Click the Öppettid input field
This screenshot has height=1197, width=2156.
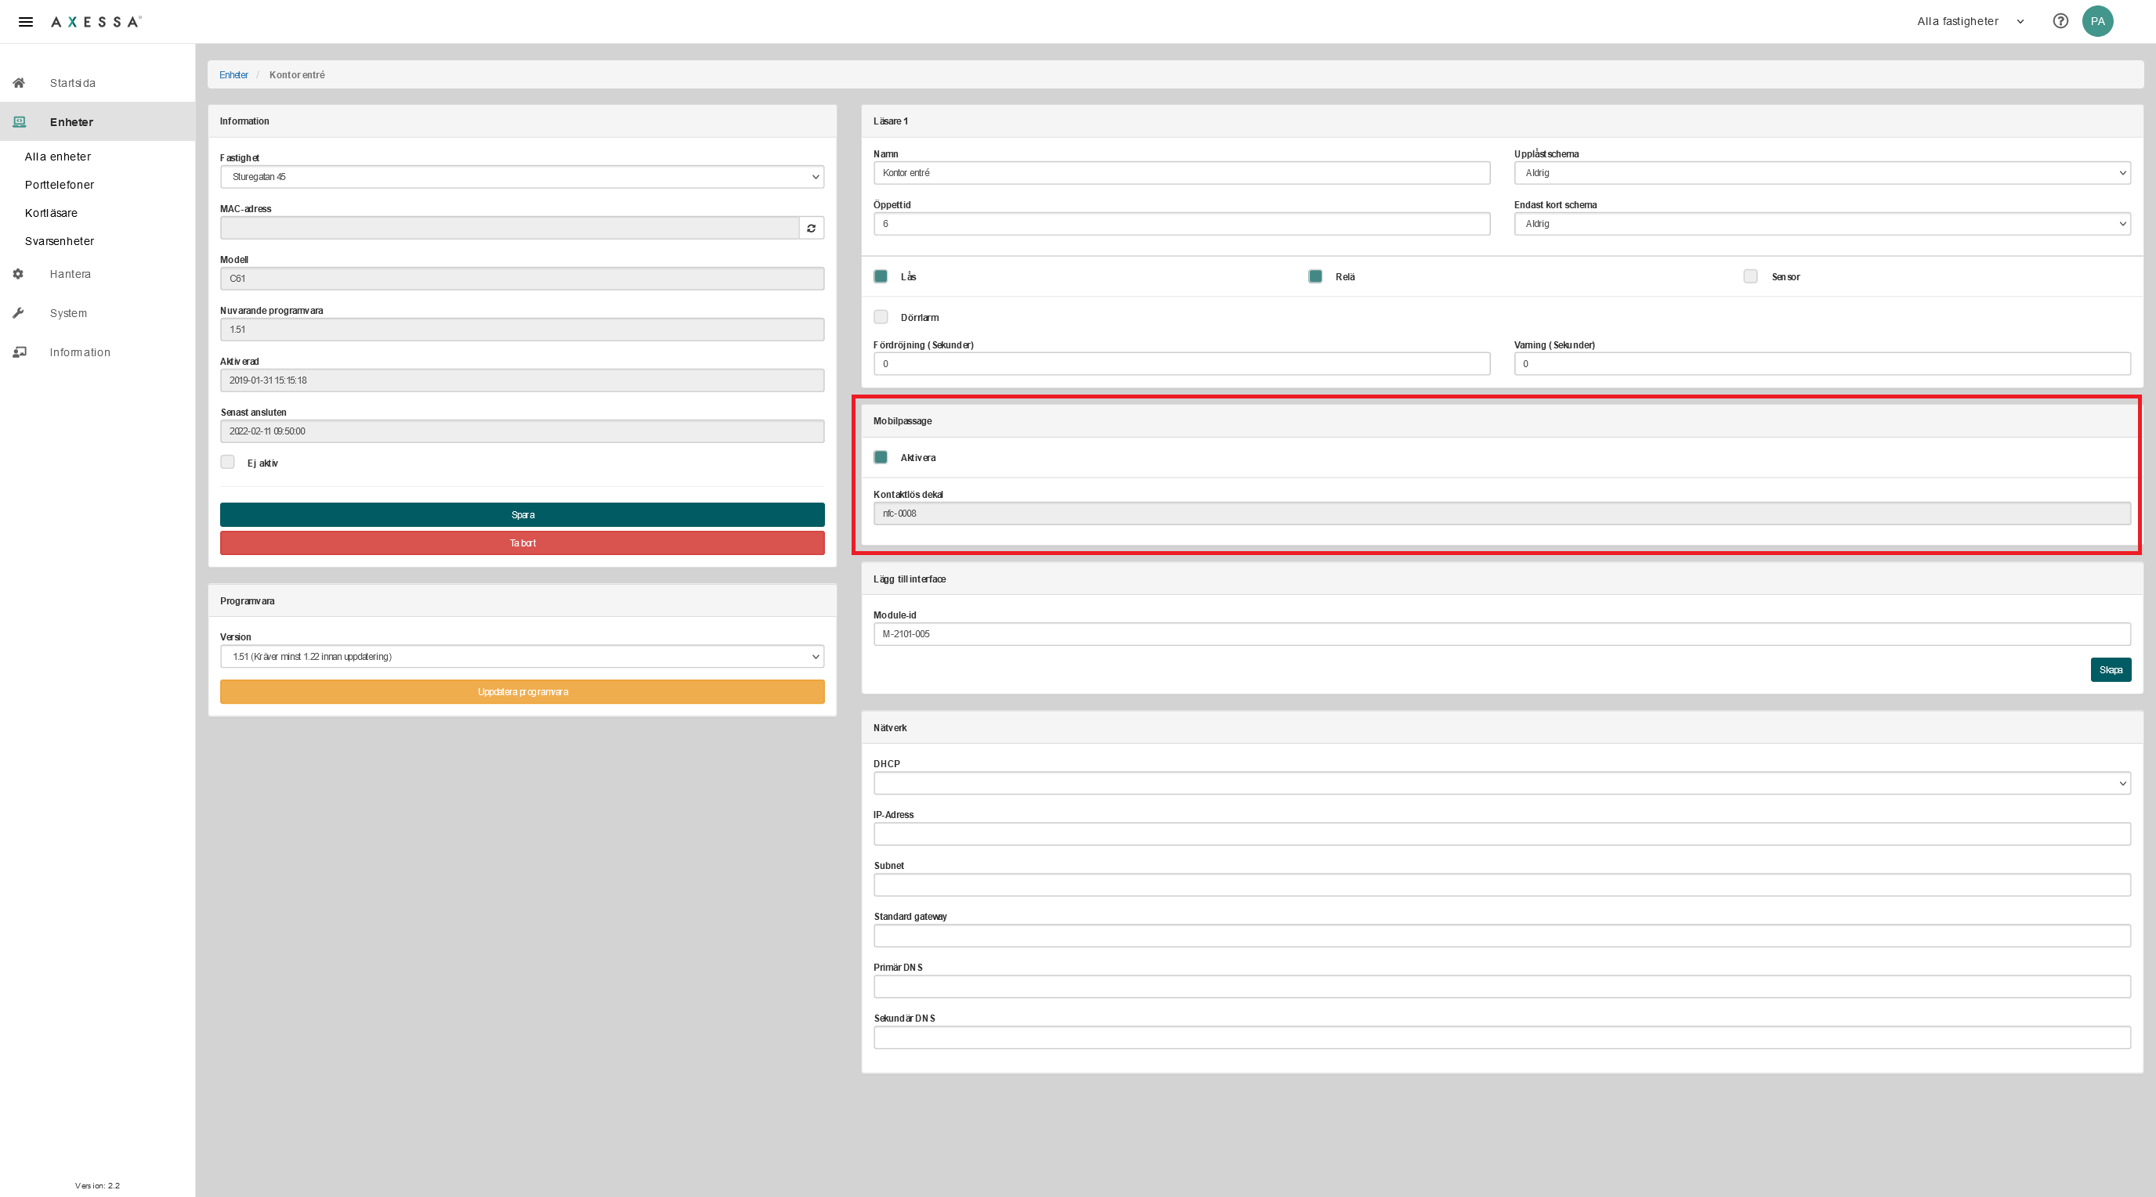tap(1181, 224)
